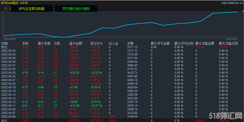Click the 最大浮盈比例 column header
Image resolution: width=244 pixels, height=122 pixels.
pos(228,43)
